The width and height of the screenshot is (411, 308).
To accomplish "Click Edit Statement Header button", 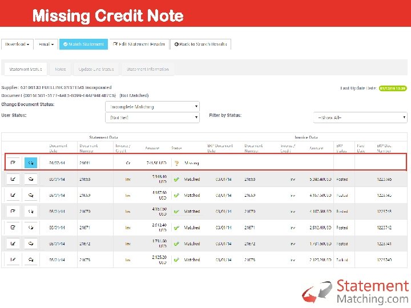I will (x=139, y=44).
